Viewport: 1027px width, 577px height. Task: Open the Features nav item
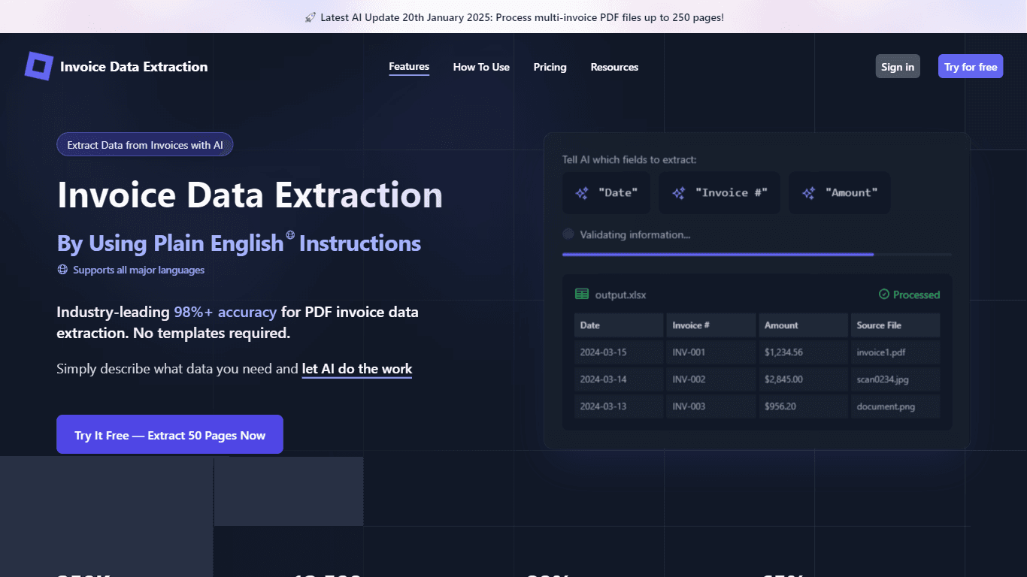coord(409,67)
